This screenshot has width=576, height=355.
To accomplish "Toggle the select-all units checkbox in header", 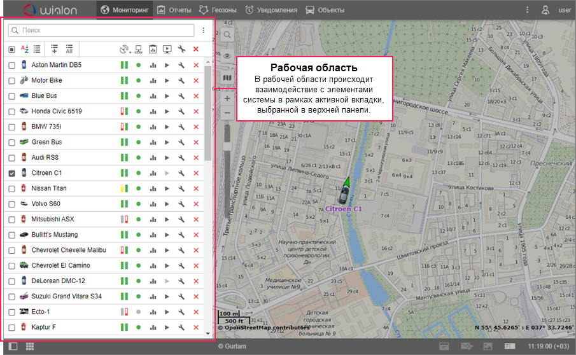I will click(x=12, y=49).
